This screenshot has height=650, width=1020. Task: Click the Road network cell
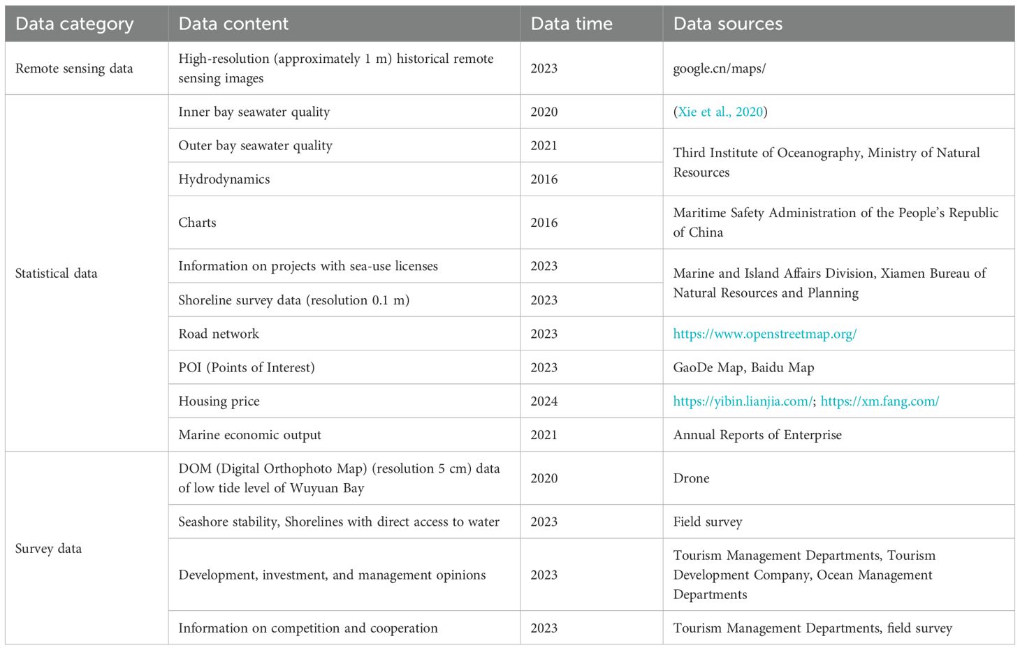(219, 334)
